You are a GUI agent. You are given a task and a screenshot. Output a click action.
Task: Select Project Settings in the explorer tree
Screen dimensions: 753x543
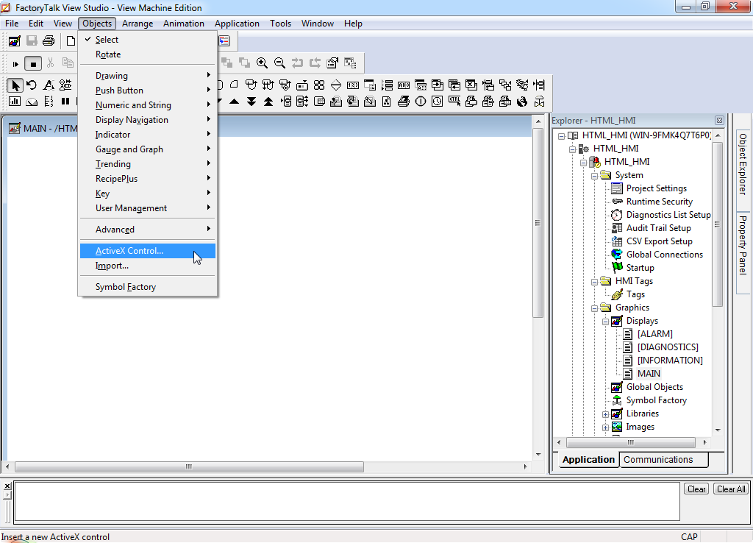point(656,188)
